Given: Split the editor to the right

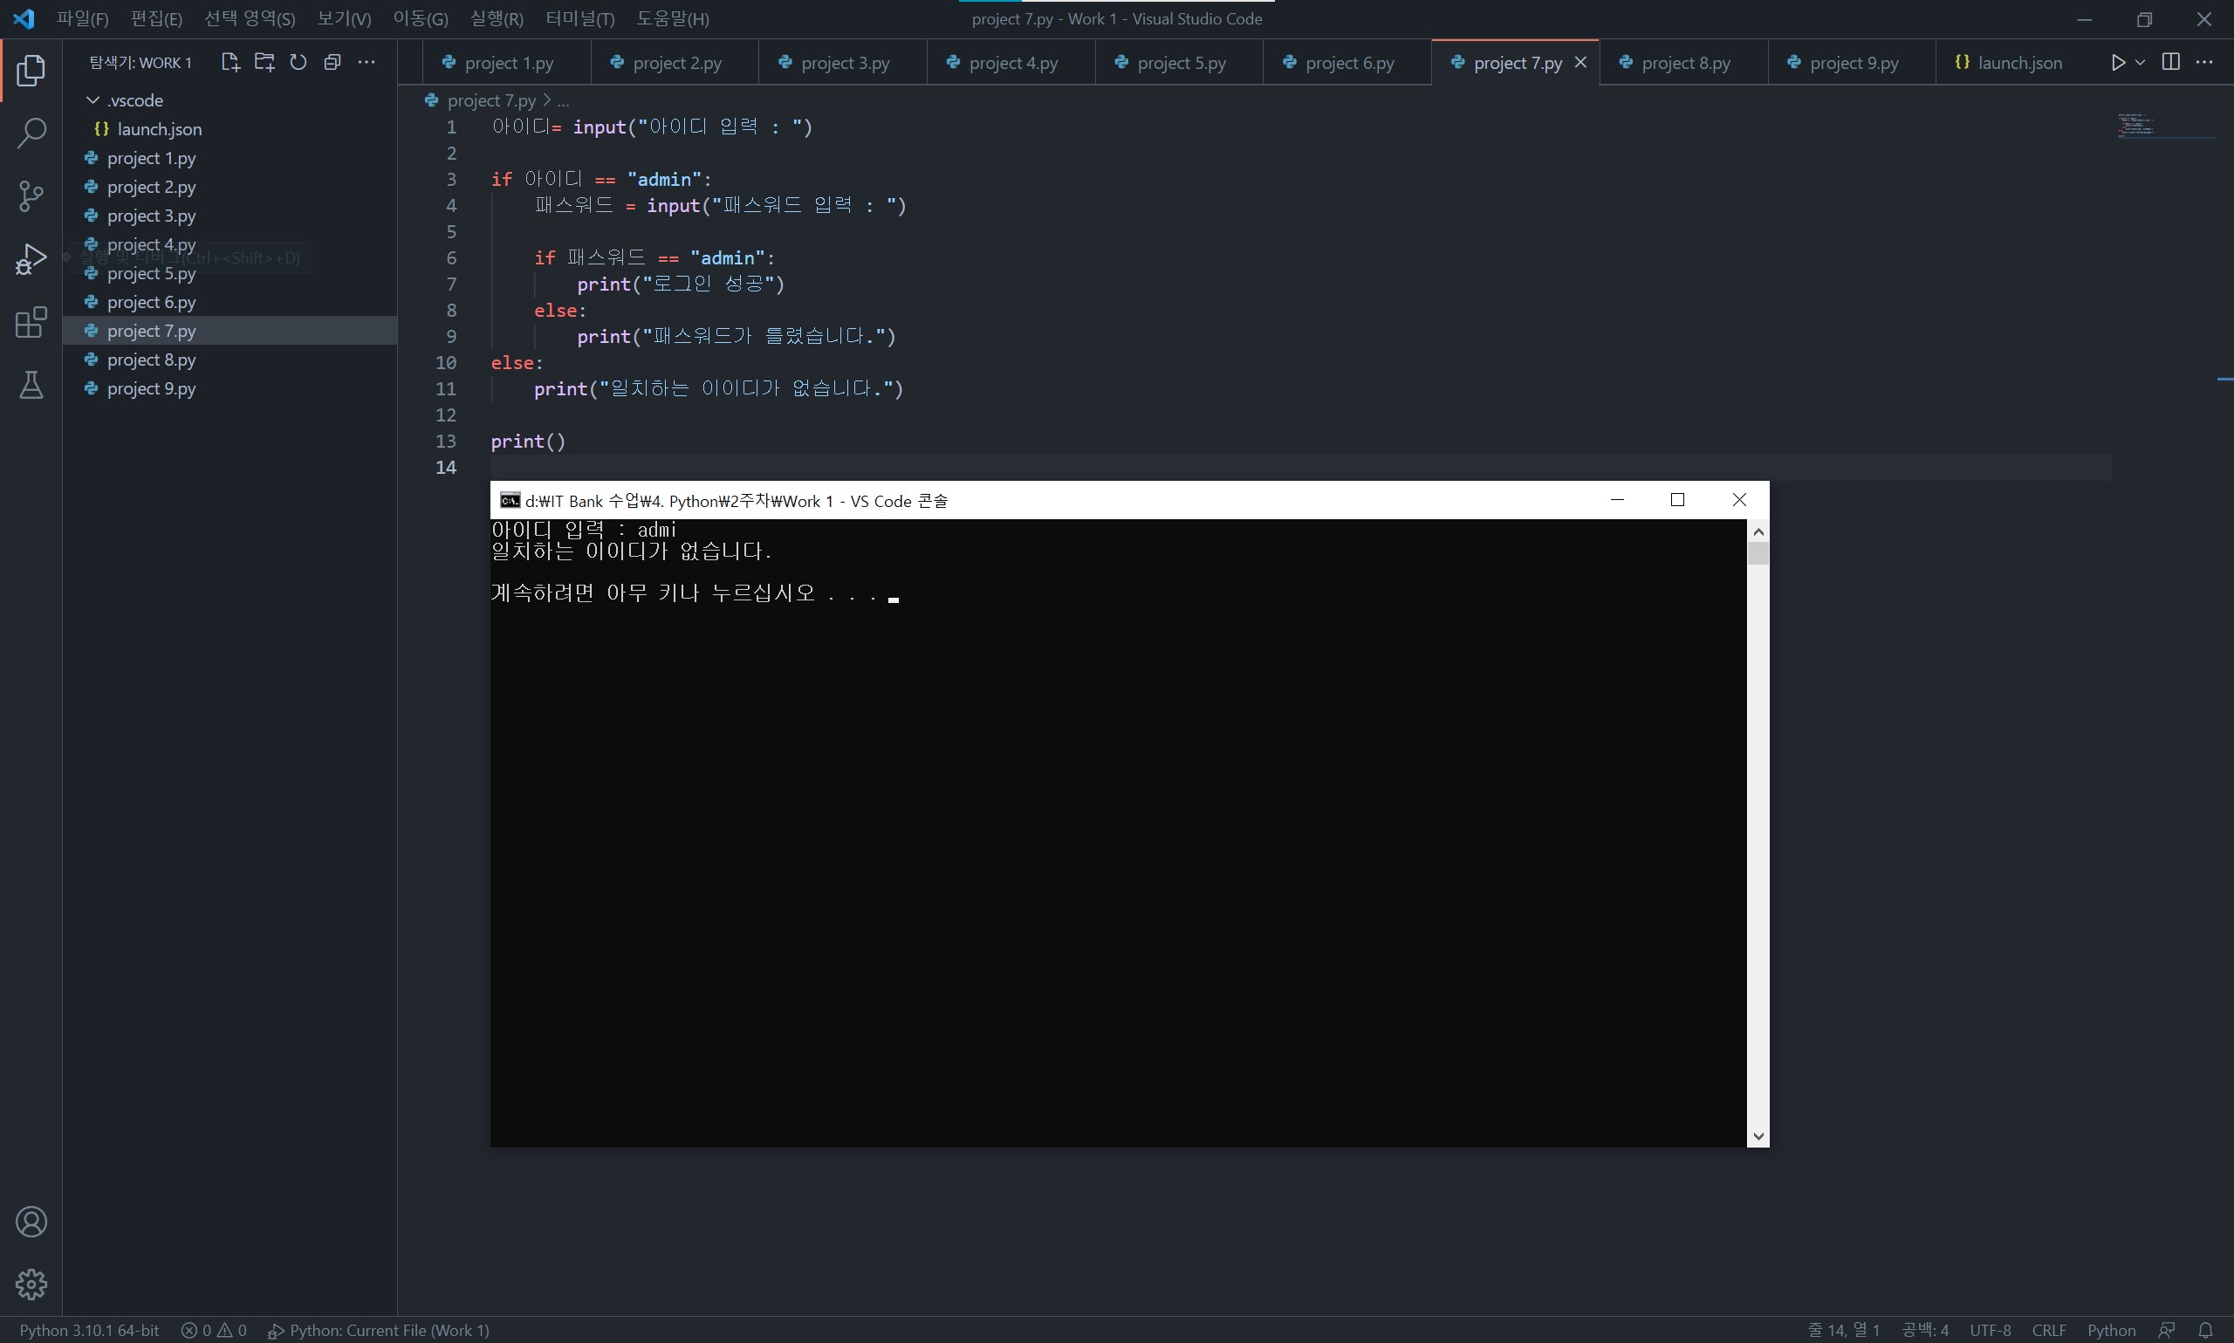Looking at the screenshot, I should pyautogui.click(x=2169, y=62).
